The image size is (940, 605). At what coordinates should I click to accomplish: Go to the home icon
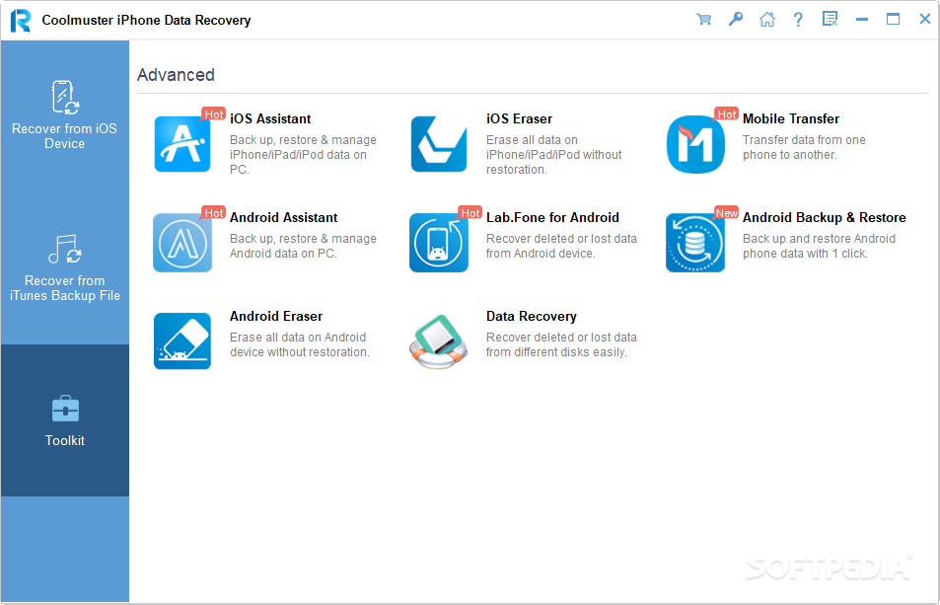[766, 19]
